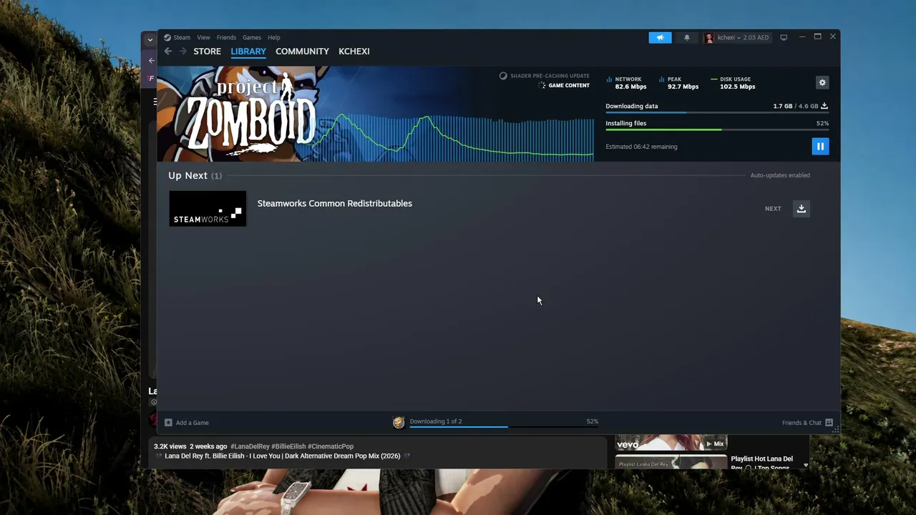Select Steamworks Common Redistributables title
This screenshot has height=515, width=916.
point(335,203)
